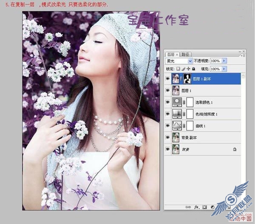Toggle lock transparent pixels icon
This screenshot has height=224, width=255.
coord(178,69)
